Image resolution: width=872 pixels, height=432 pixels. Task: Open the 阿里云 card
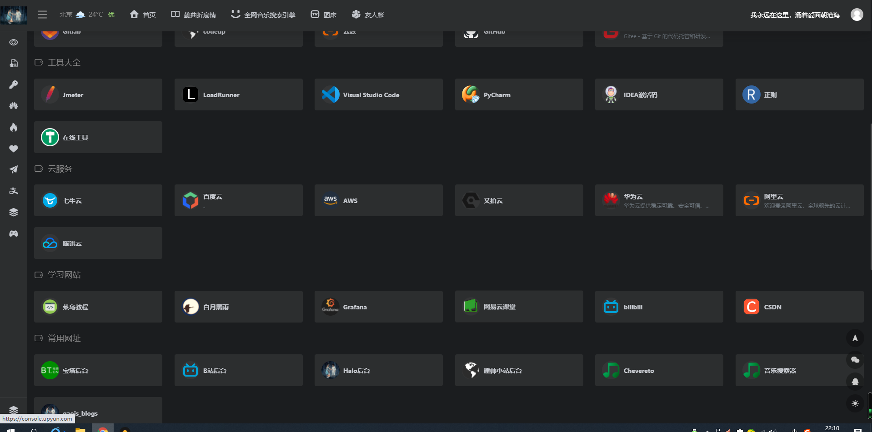coord(800,200)
